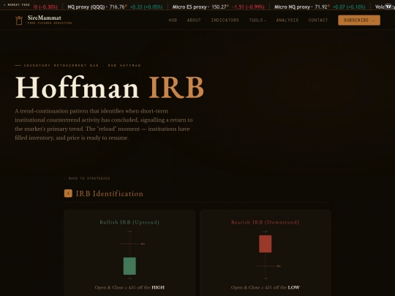Image resolution: width=395 pixels, height=296 pixels.
Task: Click the SireMammat logo icon
Action: pos(19,20)
